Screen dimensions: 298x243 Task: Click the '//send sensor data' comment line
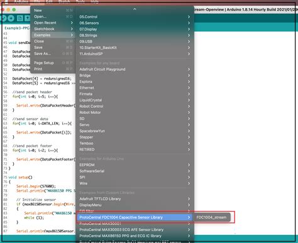(x=30, y=119)
